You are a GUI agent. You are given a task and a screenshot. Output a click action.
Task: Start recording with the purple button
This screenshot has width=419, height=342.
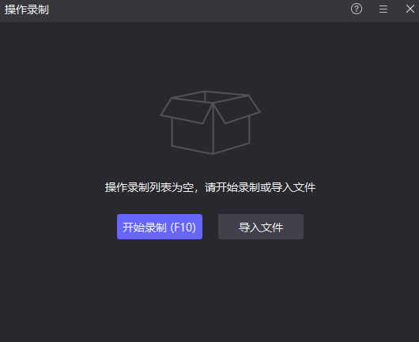coord(160,227)
